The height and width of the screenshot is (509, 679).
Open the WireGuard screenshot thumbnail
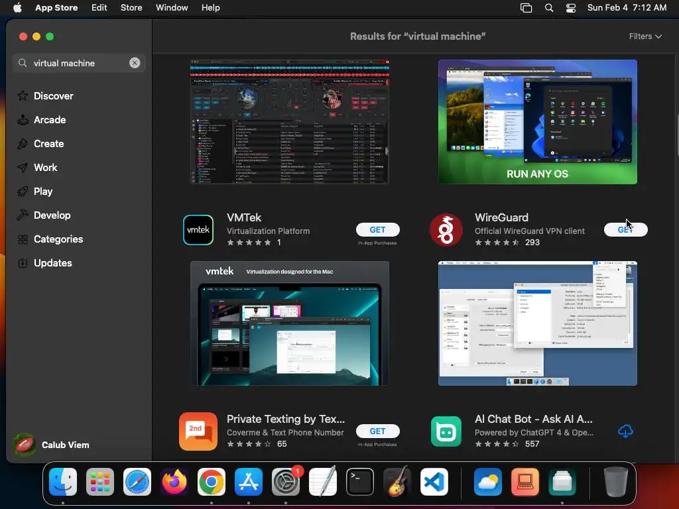pyautogui.click(x=537, y=323)
